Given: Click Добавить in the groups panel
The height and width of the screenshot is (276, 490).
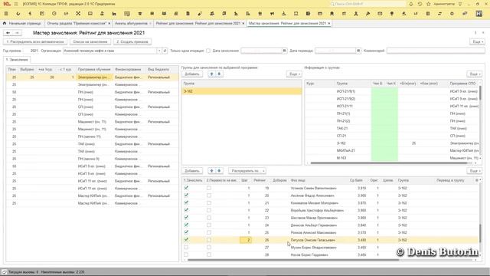Looking at the screenshot, I should point(192,74).
